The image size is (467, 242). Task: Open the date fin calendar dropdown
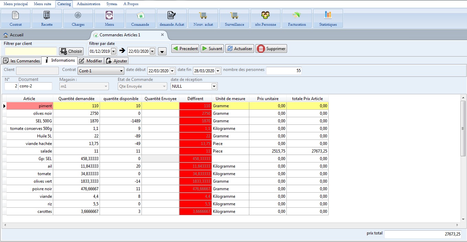tap(218, 71)
